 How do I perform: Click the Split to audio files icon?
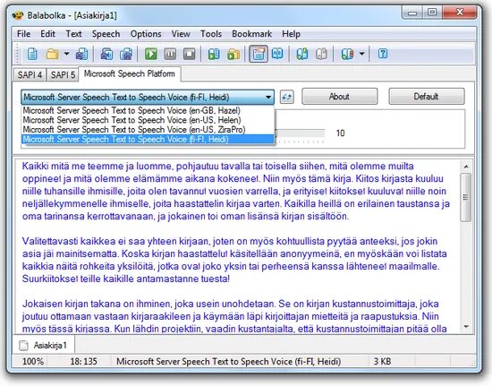tap(126, 54)
